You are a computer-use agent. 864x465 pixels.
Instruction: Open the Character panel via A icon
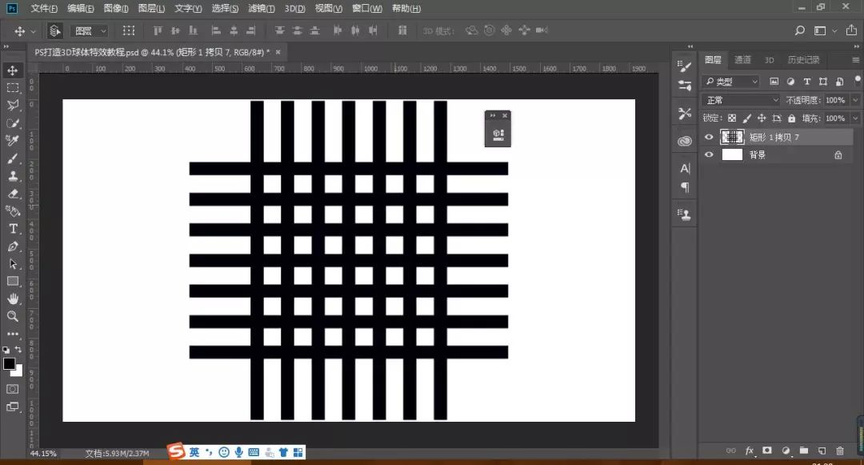pyautogui.click(x=684, y=167)
